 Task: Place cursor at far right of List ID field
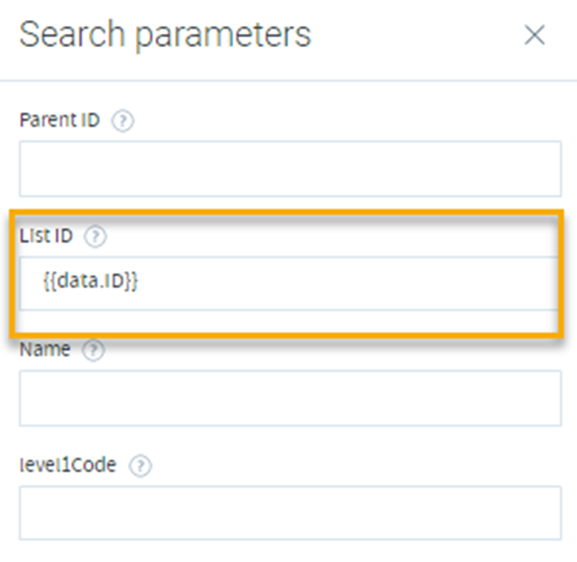(x=548, y=284)
